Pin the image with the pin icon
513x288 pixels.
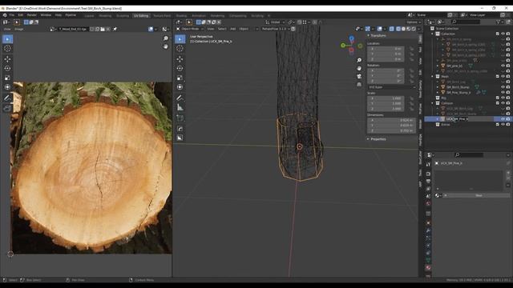[x=115, y=29]
